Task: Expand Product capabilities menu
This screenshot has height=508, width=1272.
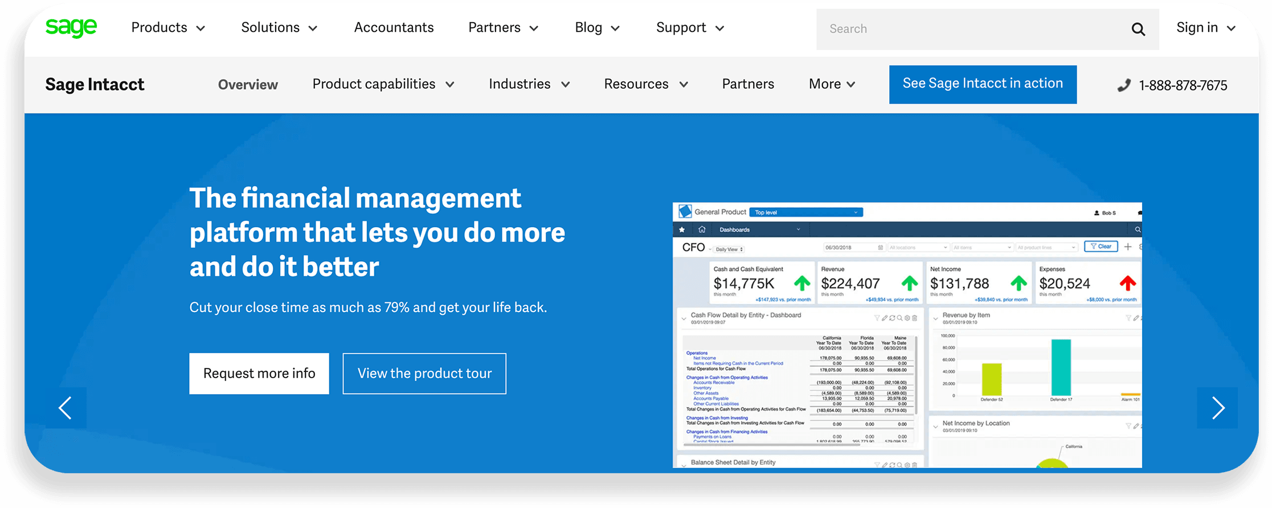Action: pyautogui.click(x=383, y=84)
